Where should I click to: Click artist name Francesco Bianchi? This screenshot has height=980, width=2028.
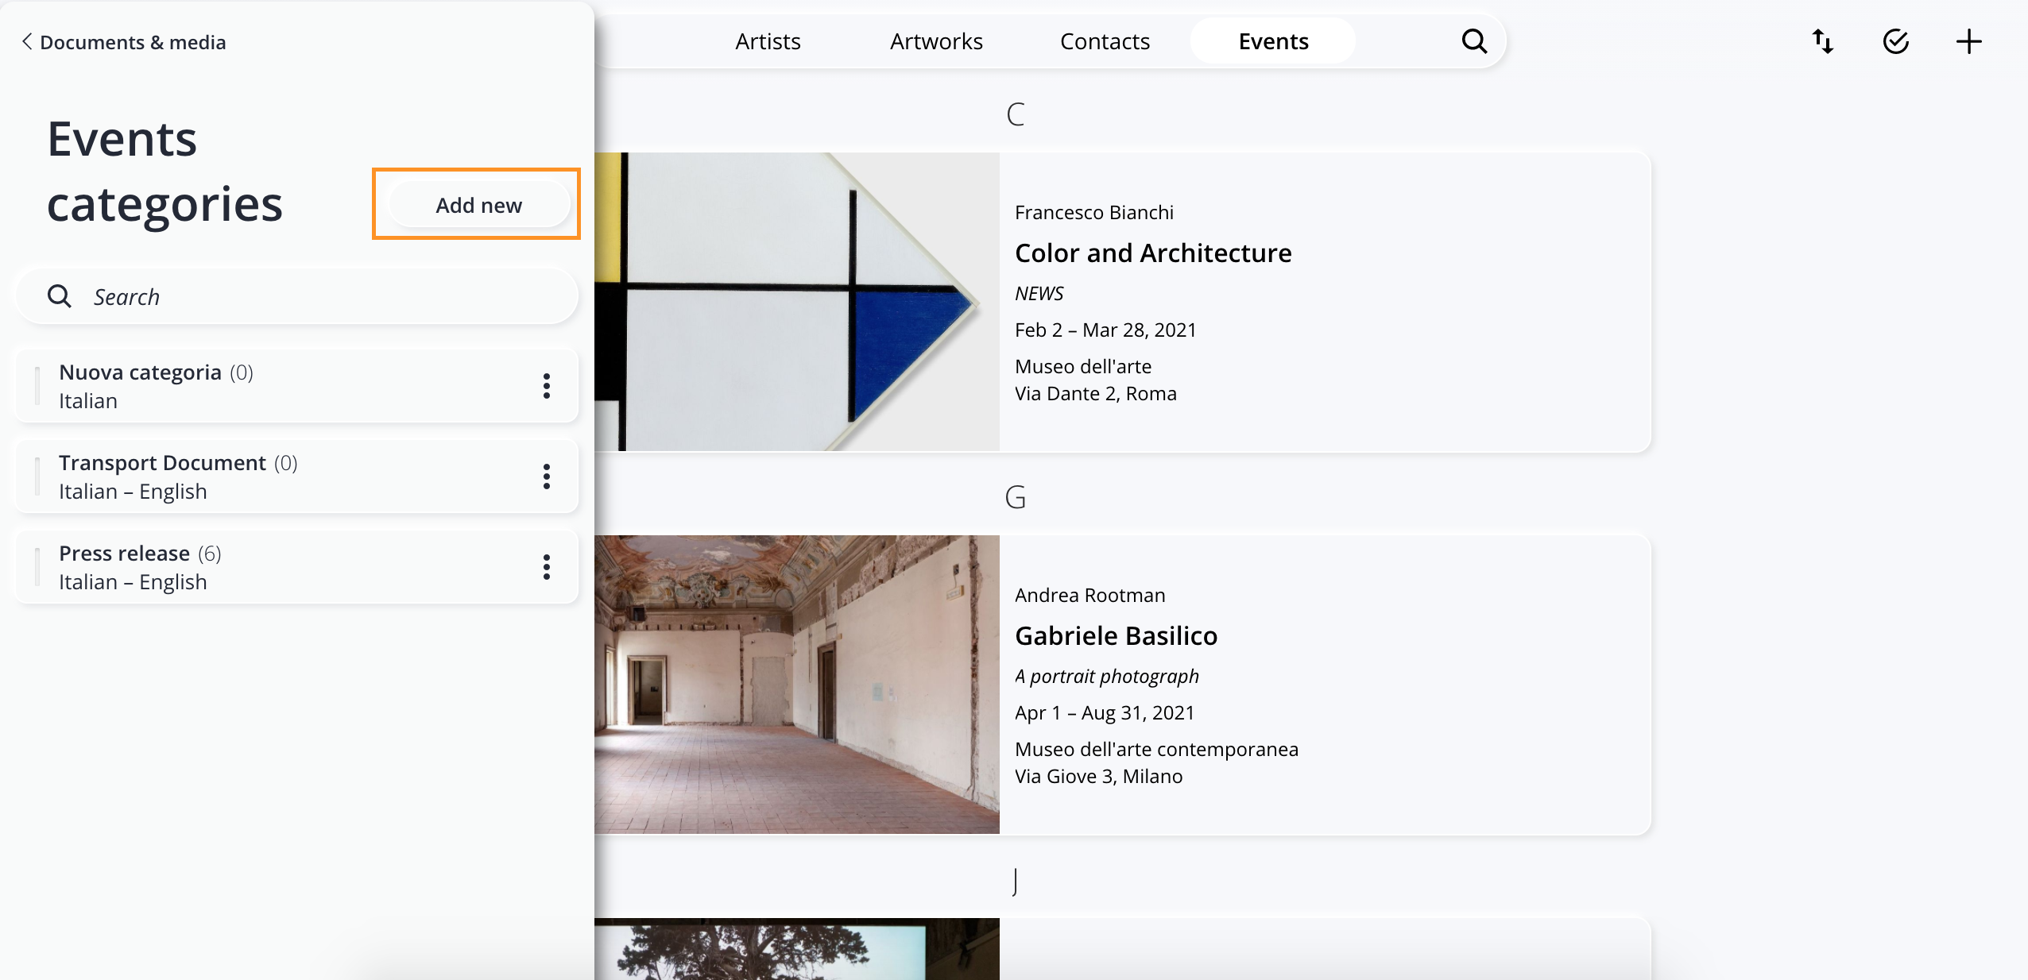(x=1094, y=213)
